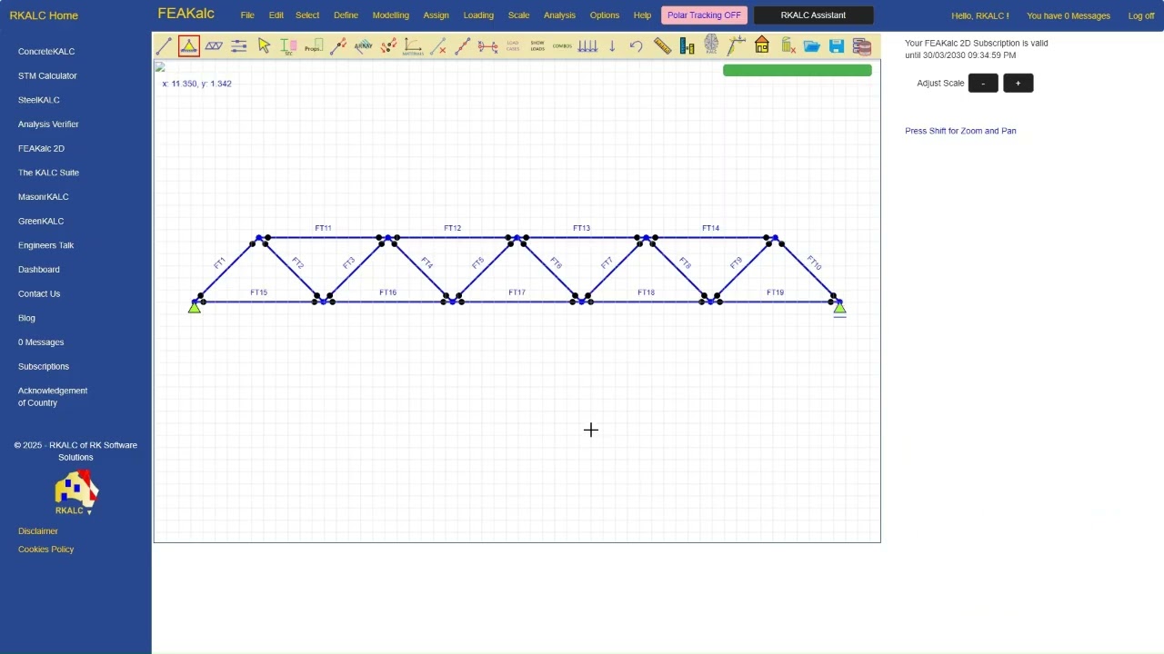Go to RKALC Home
Viewport: 1164px width, 654px height.
coord(44,15)
